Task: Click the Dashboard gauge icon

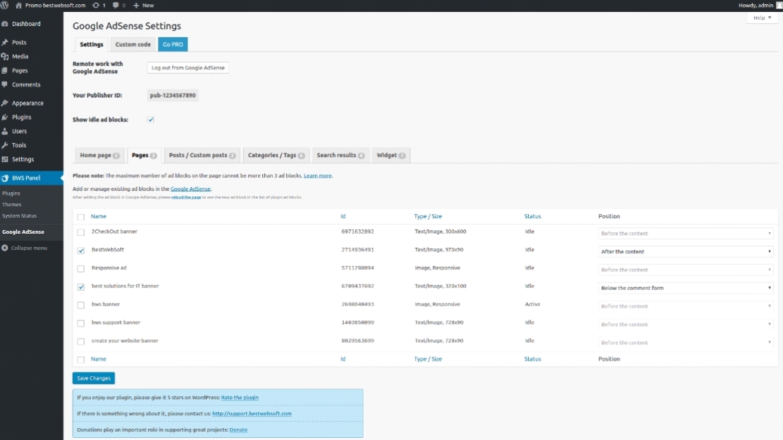Action: (5, 24)
